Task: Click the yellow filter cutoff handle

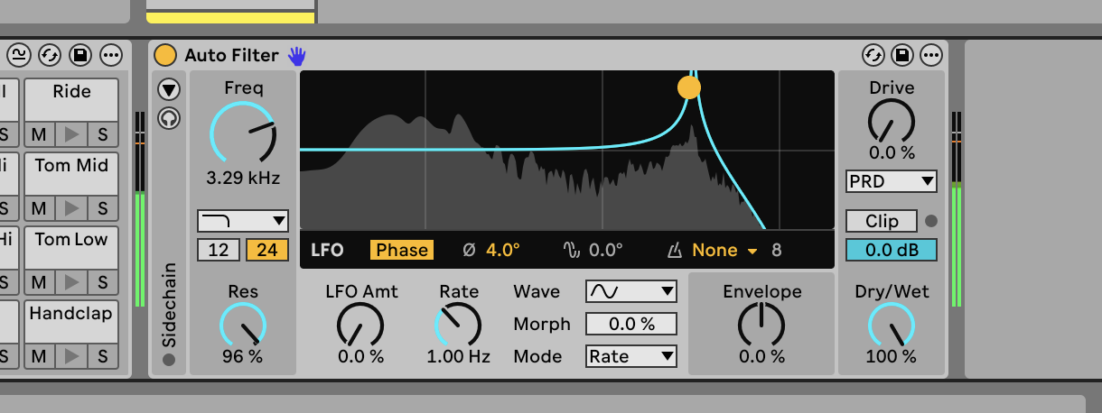Action: [689, 87]
